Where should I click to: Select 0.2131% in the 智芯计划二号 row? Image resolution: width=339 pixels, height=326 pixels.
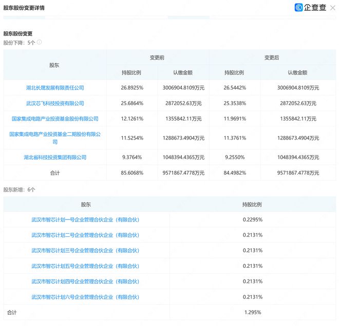point(253,235)
